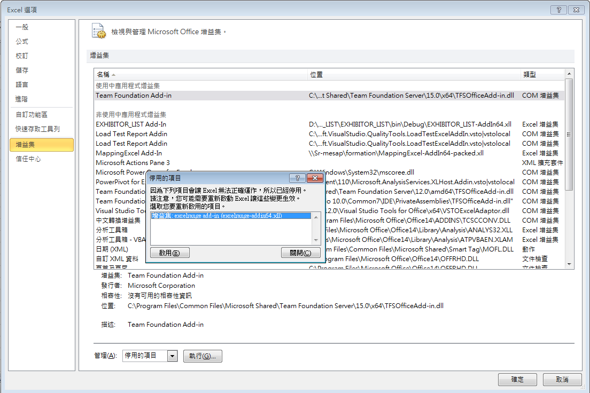Open 自訂功能區 settings
The image size is (590, 393).
click(32, 115)
